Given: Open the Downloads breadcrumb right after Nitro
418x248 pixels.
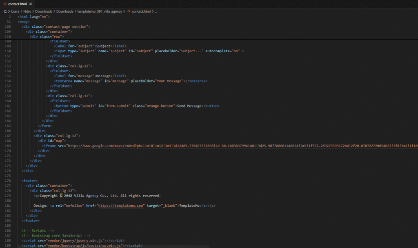Looking at the screenshot, I should tap(44, 11).
